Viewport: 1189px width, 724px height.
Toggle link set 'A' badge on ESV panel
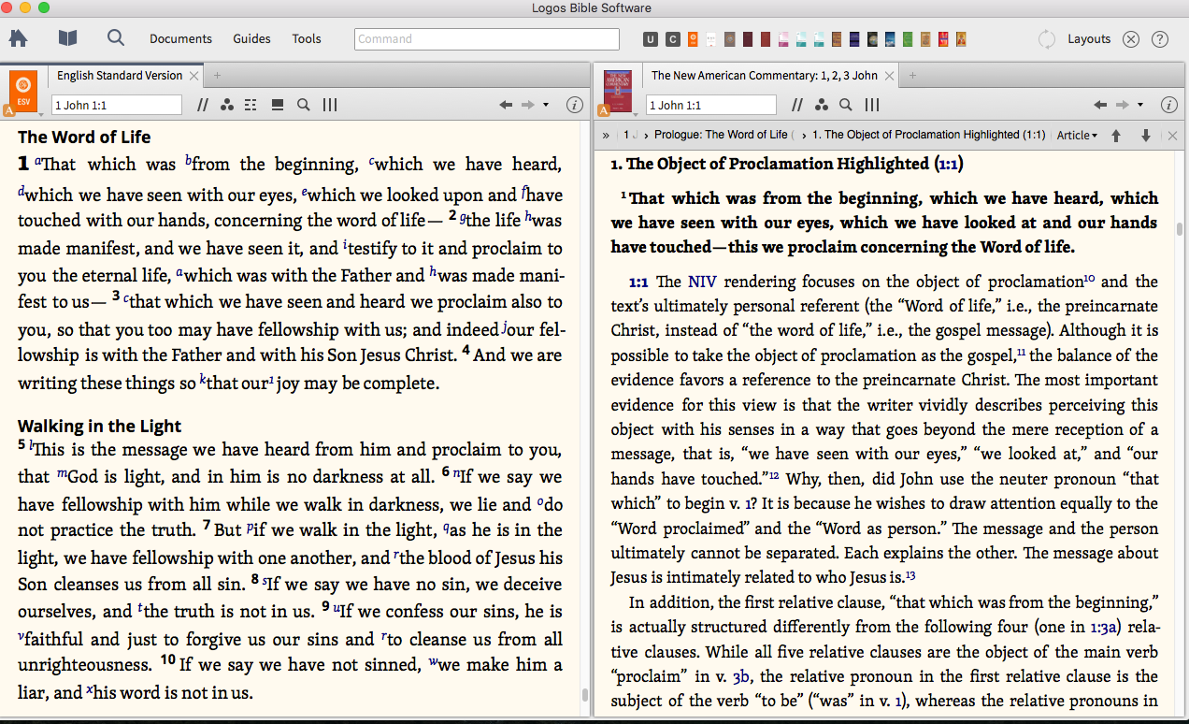point(9,110)
